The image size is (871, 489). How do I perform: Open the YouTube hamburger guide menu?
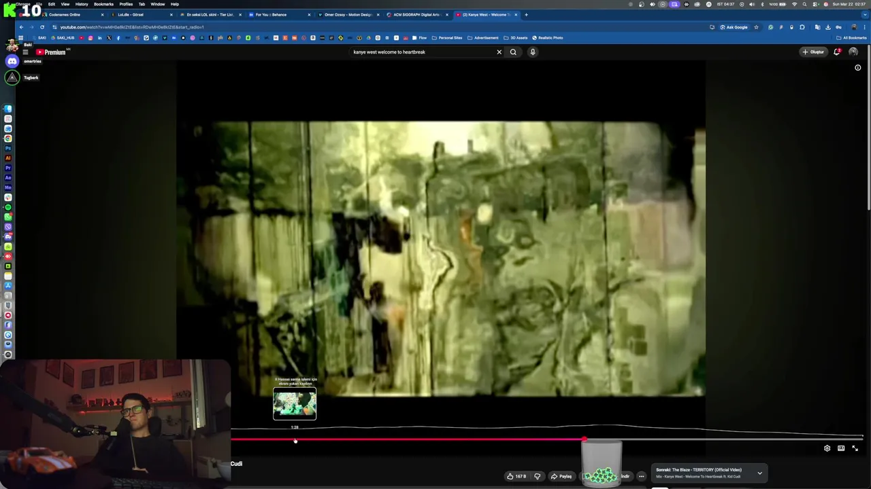coord(25,52)
